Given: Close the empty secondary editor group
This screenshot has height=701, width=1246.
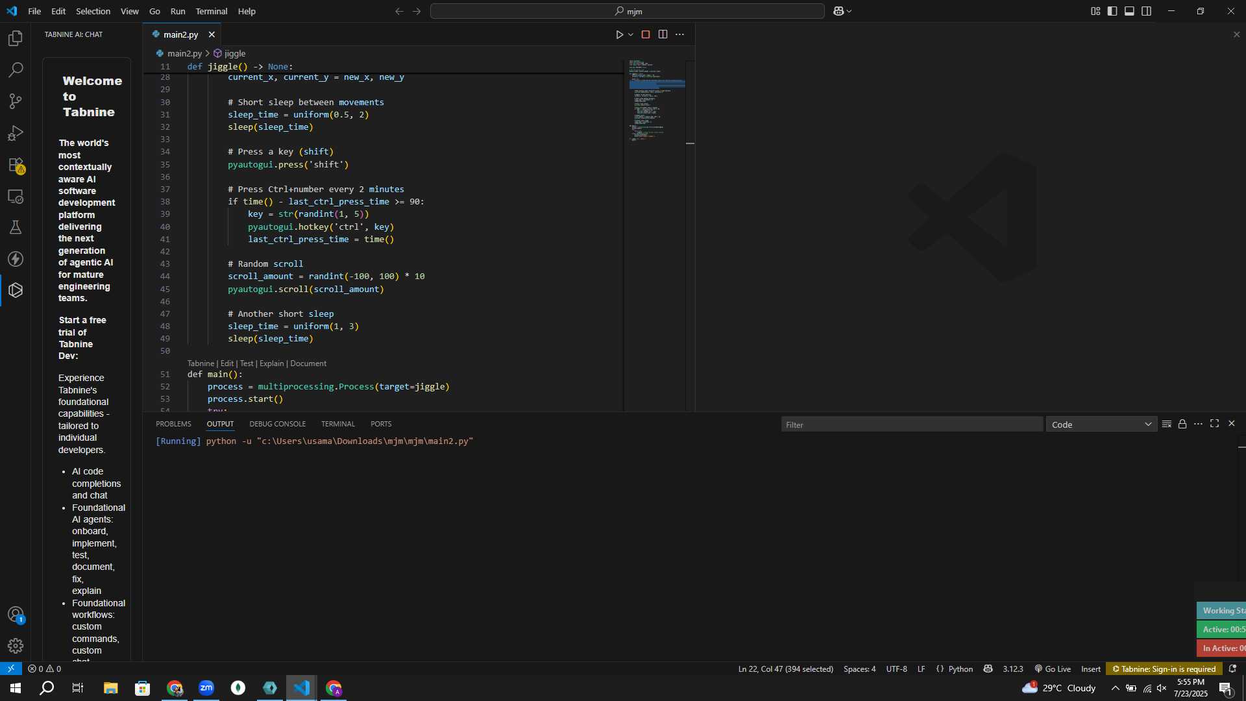Looking at the screenshot, I should point(1236,34).
